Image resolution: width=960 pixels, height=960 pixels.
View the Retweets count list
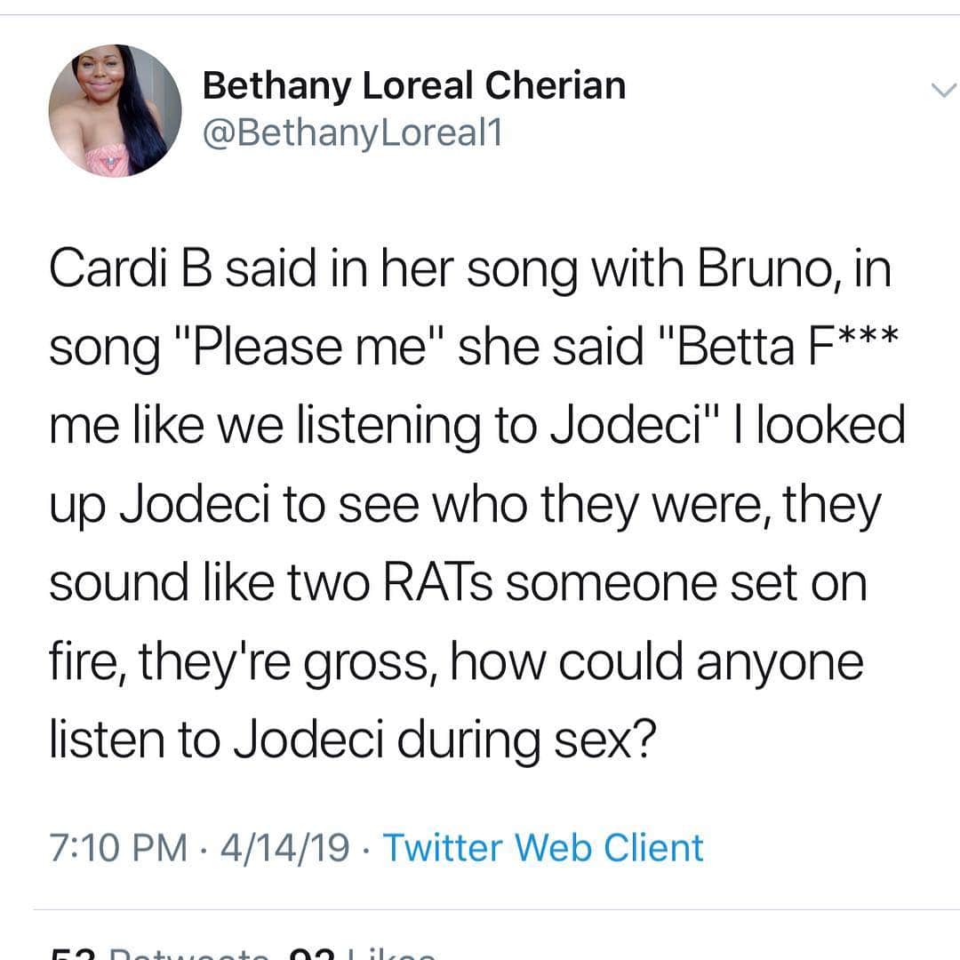click(x=159, y=955)
